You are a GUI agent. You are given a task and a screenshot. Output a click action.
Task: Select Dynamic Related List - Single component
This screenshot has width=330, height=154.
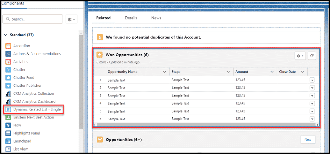click(37, 109)
